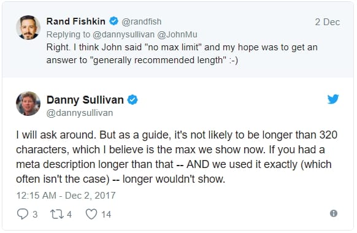Open the Rand Fishkin name link
Screen dimensions: 357x233
(76, 21)
